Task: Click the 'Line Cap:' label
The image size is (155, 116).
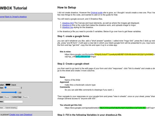Action: [17, 97]
